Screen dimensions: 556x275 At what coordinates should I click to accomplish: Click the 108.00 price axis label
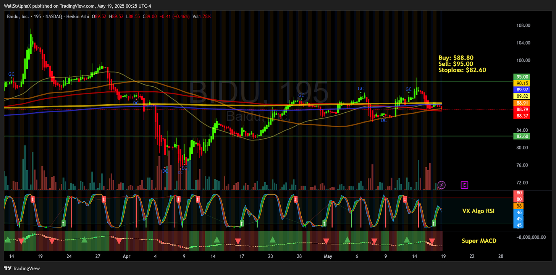[x=523, y=26]
